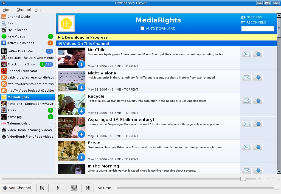Go to previous video button
This screenshot has height=194, width=281.
coord(42,188)
